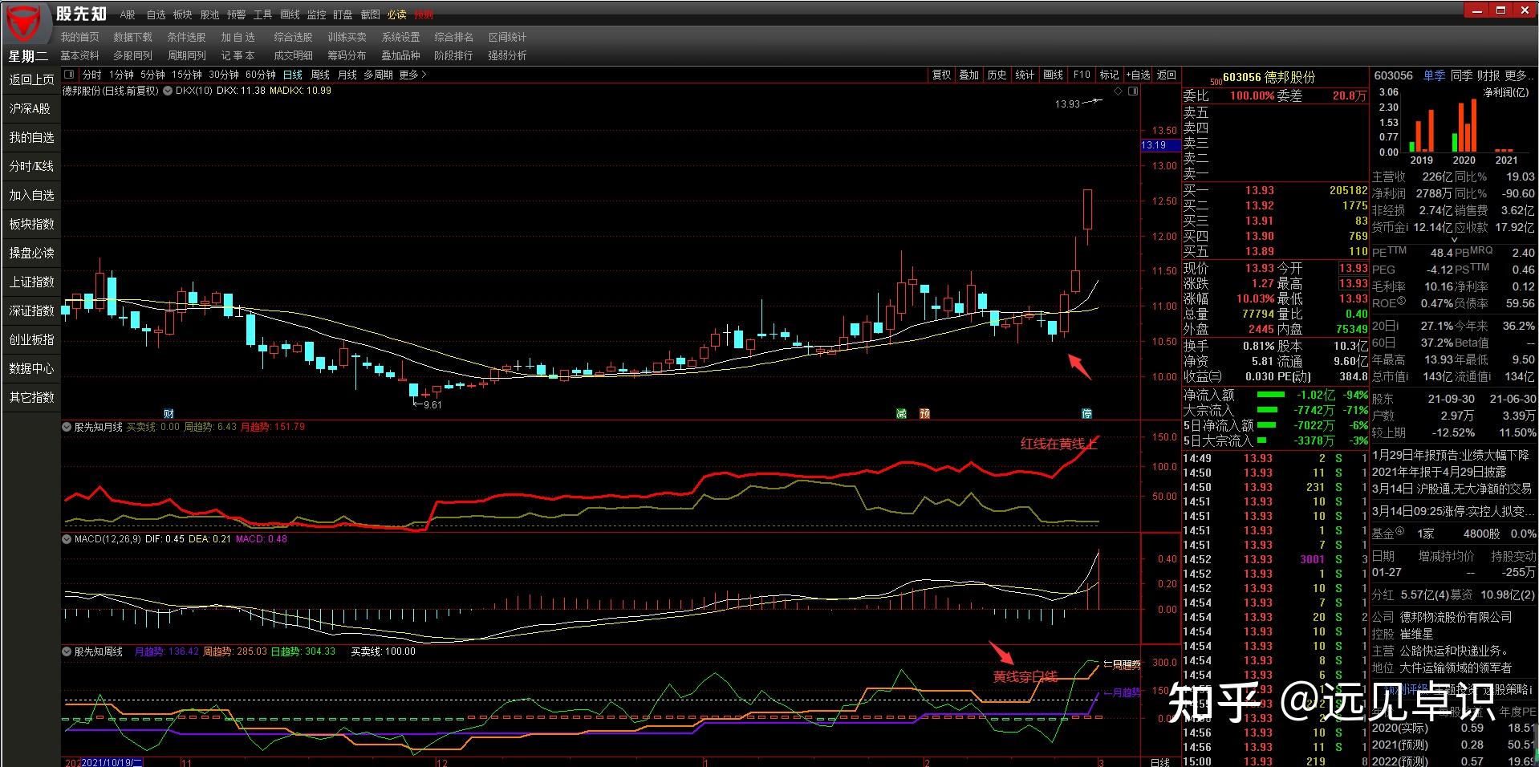
Task: Select the 月线 monthly chart tab
Action: pyautogui.click(x=347, y=75)
